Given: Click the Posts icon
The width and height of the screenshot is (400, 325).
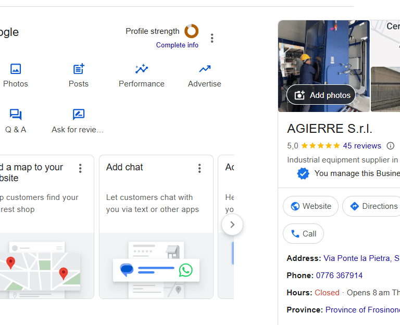Looking at the screenshot, I should click(x=79, y=69).
